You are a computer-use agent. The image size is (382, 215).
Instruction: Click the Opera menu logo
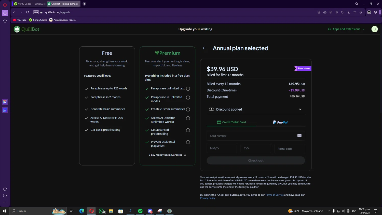(x=5, y=5)
